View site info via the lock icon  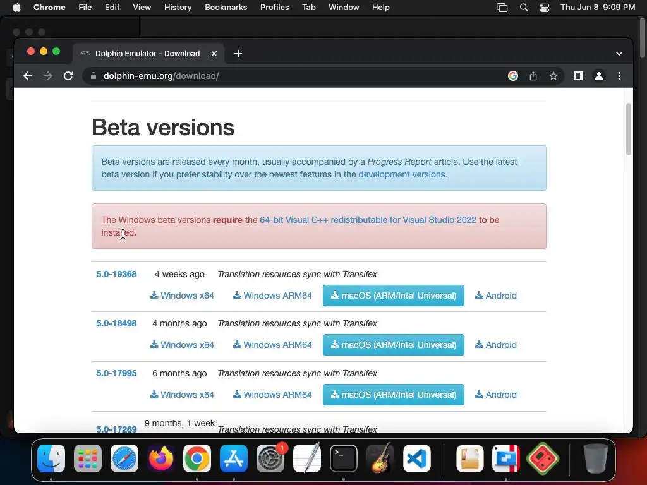click(x=94, y=76)
